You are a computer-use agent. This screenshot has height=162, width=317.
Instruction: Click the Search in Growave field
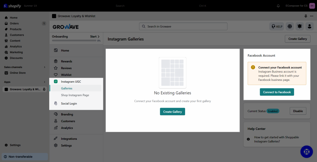coord(183,27)
